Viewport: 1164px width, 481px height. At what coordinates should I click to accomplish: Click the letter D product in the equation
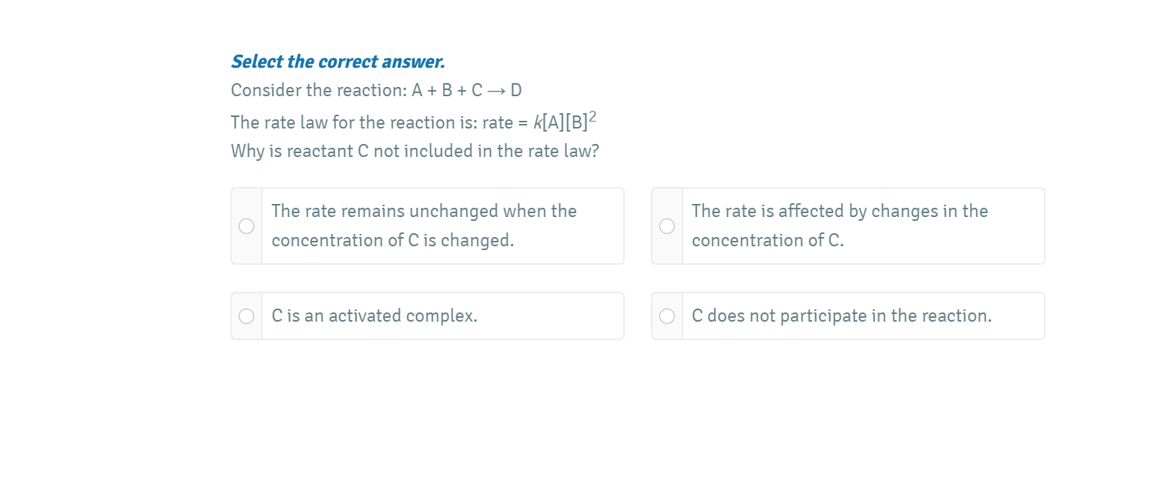[x=517, y=90]
